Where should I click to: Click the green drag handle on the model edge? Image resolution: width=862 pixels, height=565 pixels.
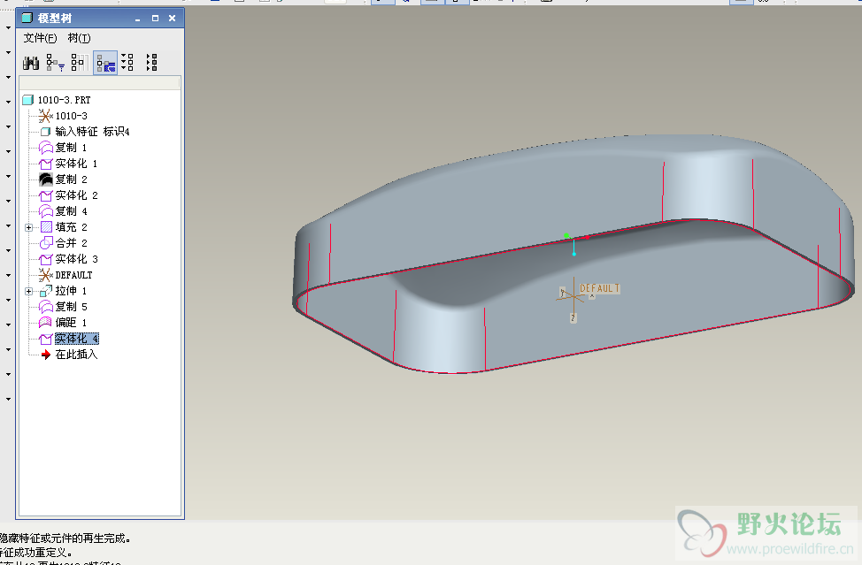[566, 235]
